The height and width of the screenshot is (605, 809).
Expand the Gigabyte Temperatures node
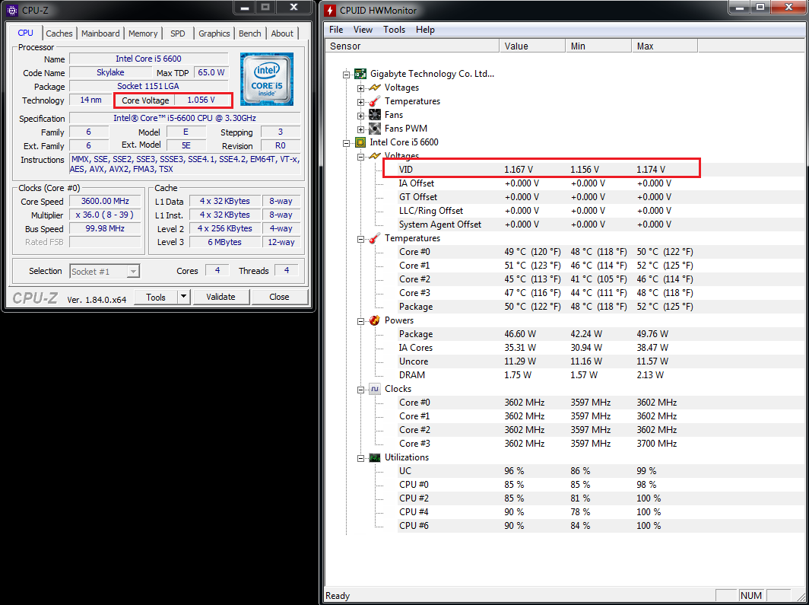(x=361, y=102)
